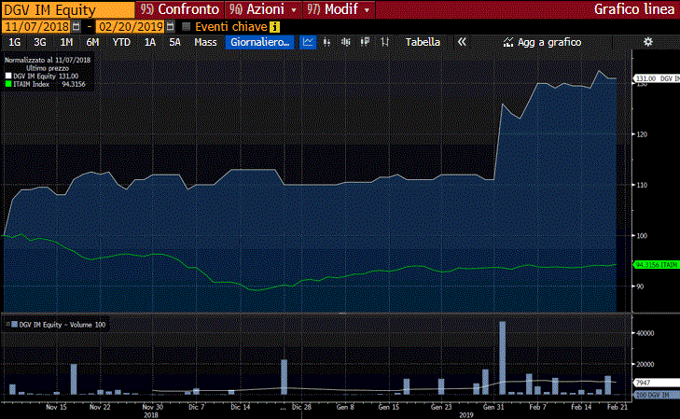680x419 pixels.
Task: Open the start date calendar picker
Action: pos(76,27)
